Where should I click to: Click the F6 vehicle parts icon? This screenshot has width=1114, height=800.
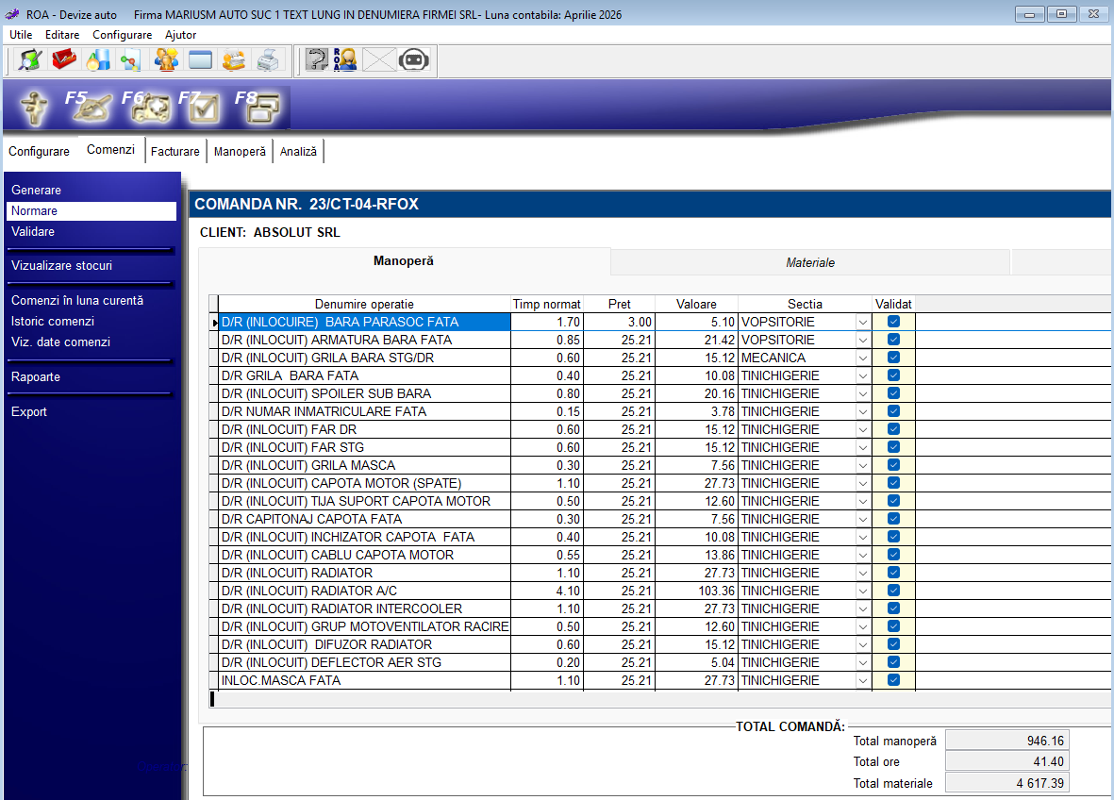pyautogui.click(x=148, y=108)
